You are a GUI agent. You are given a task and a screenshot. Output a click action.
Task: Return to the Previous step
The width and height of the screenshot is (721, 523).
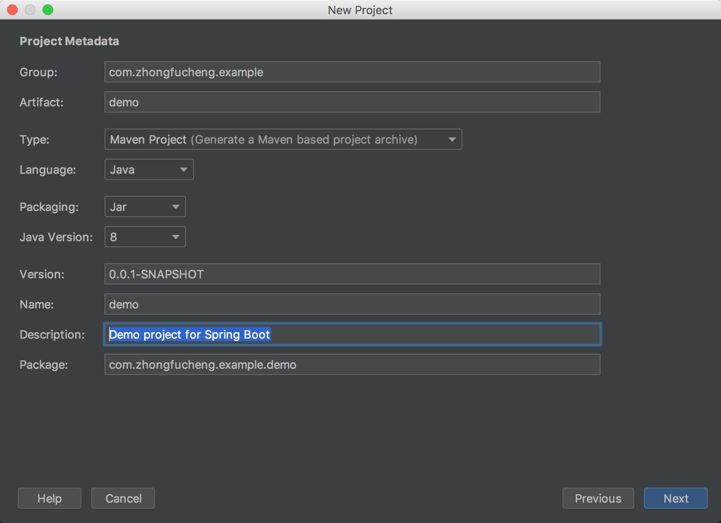tap(598, 498)
